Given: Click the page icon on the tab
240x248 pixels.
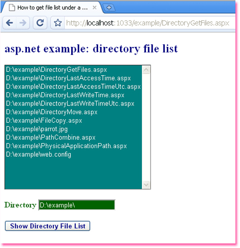Looking at the screenshot, I should [x=12, y=8].
